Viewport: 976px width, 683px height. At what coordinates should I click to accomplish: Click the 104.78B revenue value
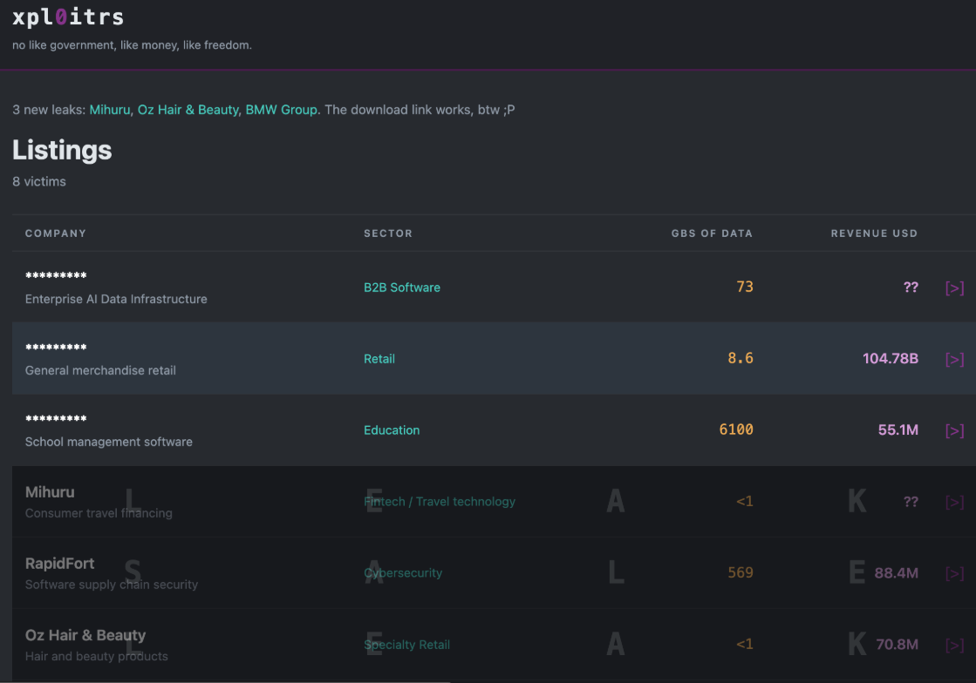click(891, 359)
